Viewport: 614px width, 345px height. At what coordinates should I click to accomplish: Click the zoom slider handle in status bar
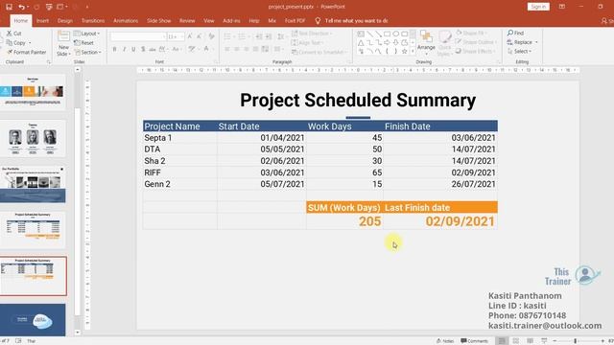click(575, 341)
